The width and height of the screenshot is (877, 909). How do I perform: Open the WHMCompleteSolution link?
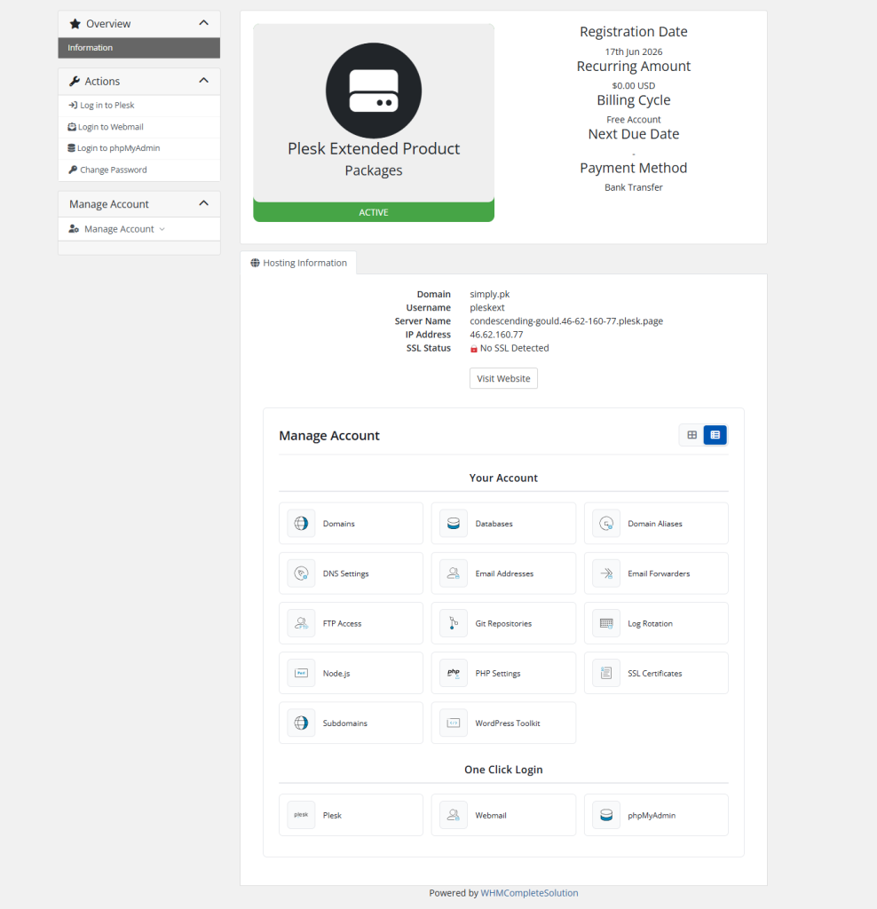coord(529,893)
